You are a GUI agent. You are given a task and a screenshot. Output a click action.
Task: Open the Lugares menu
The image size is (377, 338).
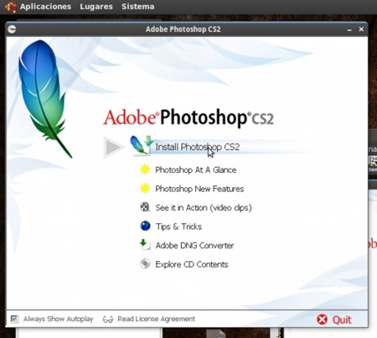click(96, 7)
